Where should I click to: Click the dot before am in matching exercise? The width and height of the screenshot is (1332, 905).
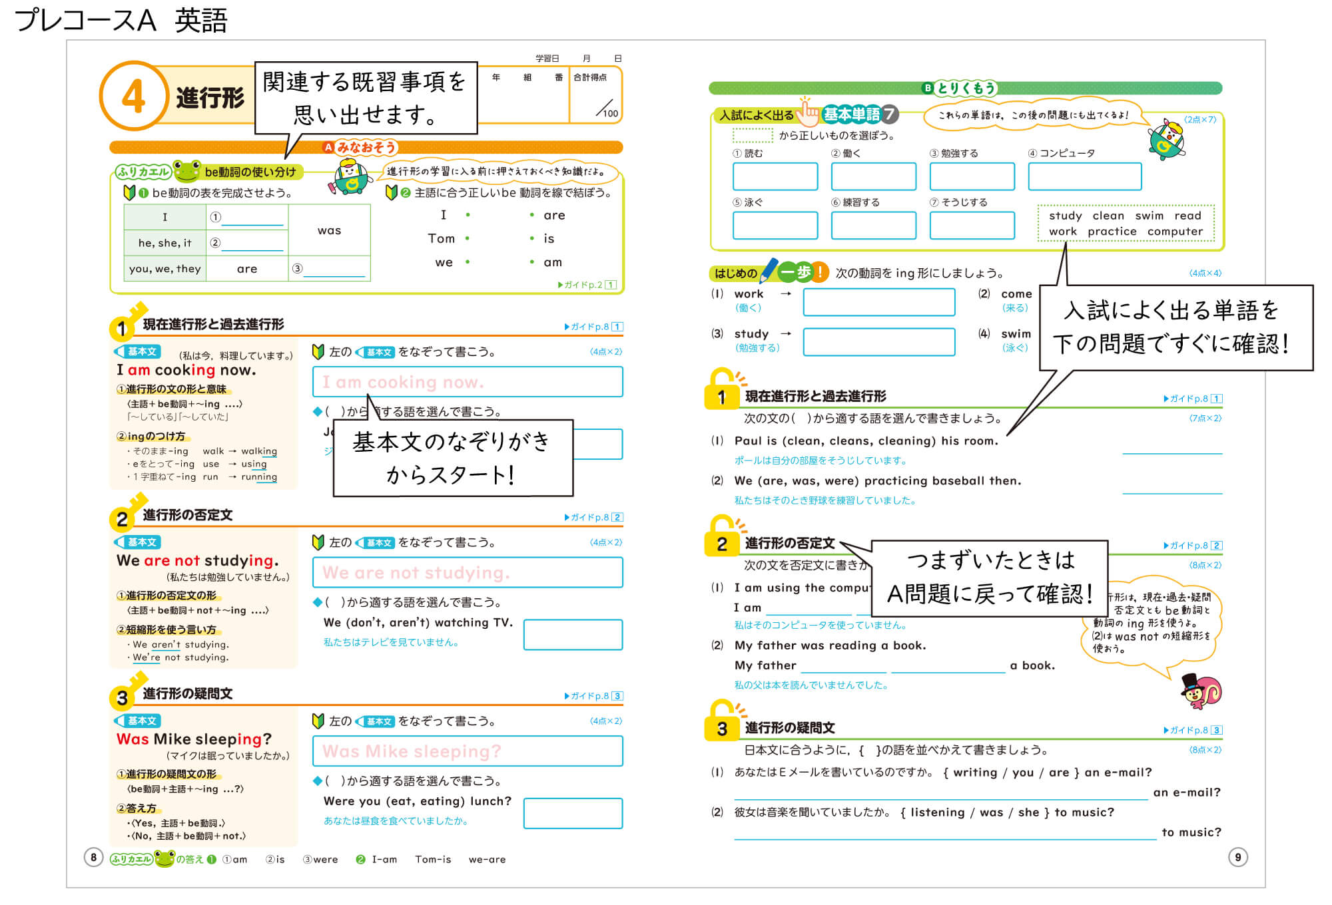click(x=531, y=262)
